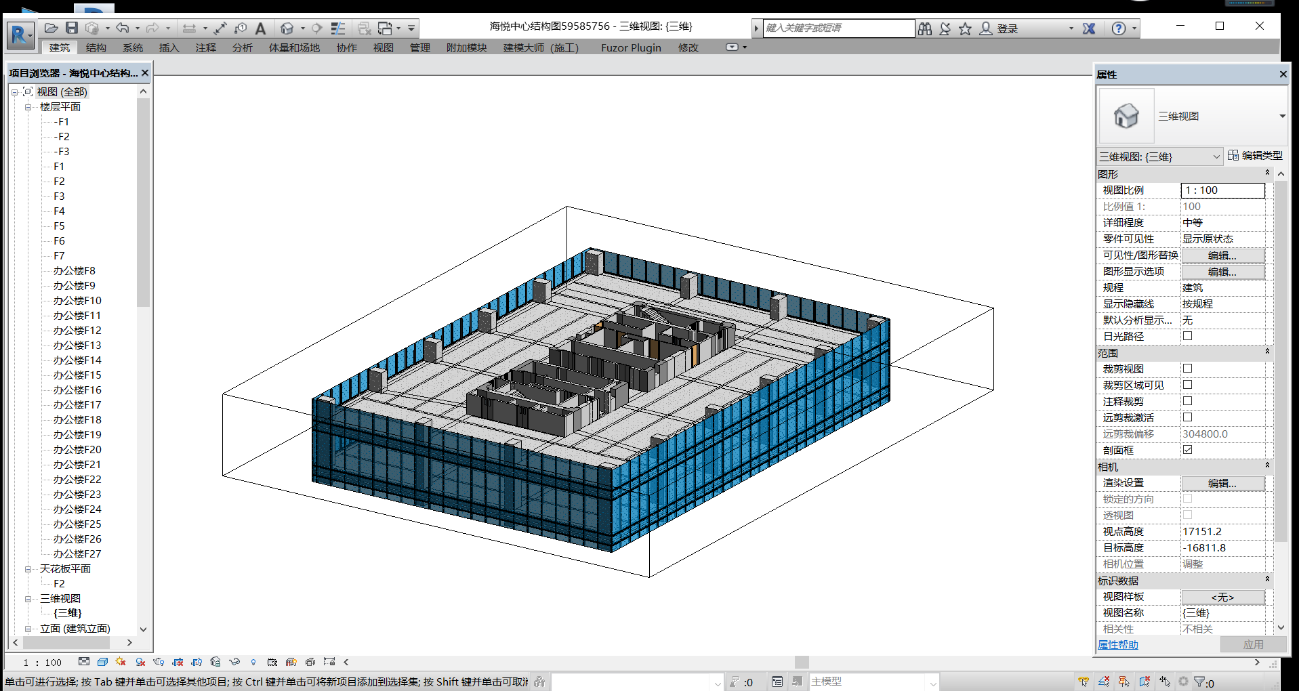Click the Close Hidden Windows icon
The image size is (1299, 691).
[x=365, y=28]
